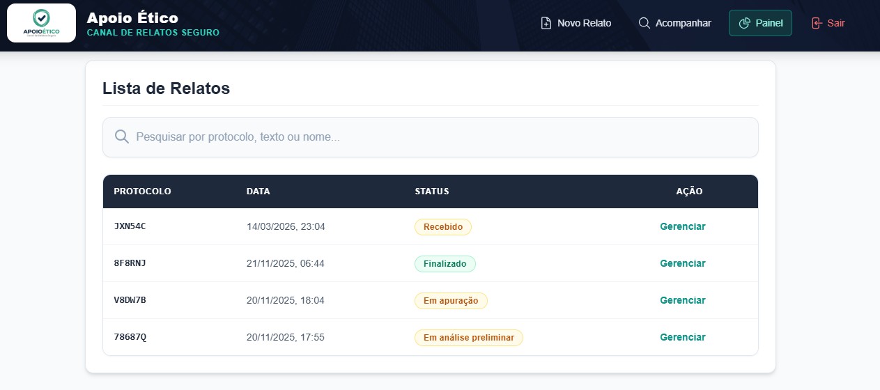This screenshot has height=390, width=880.
Task: Open the Painel dashboard tab
Action: (760, 23)
